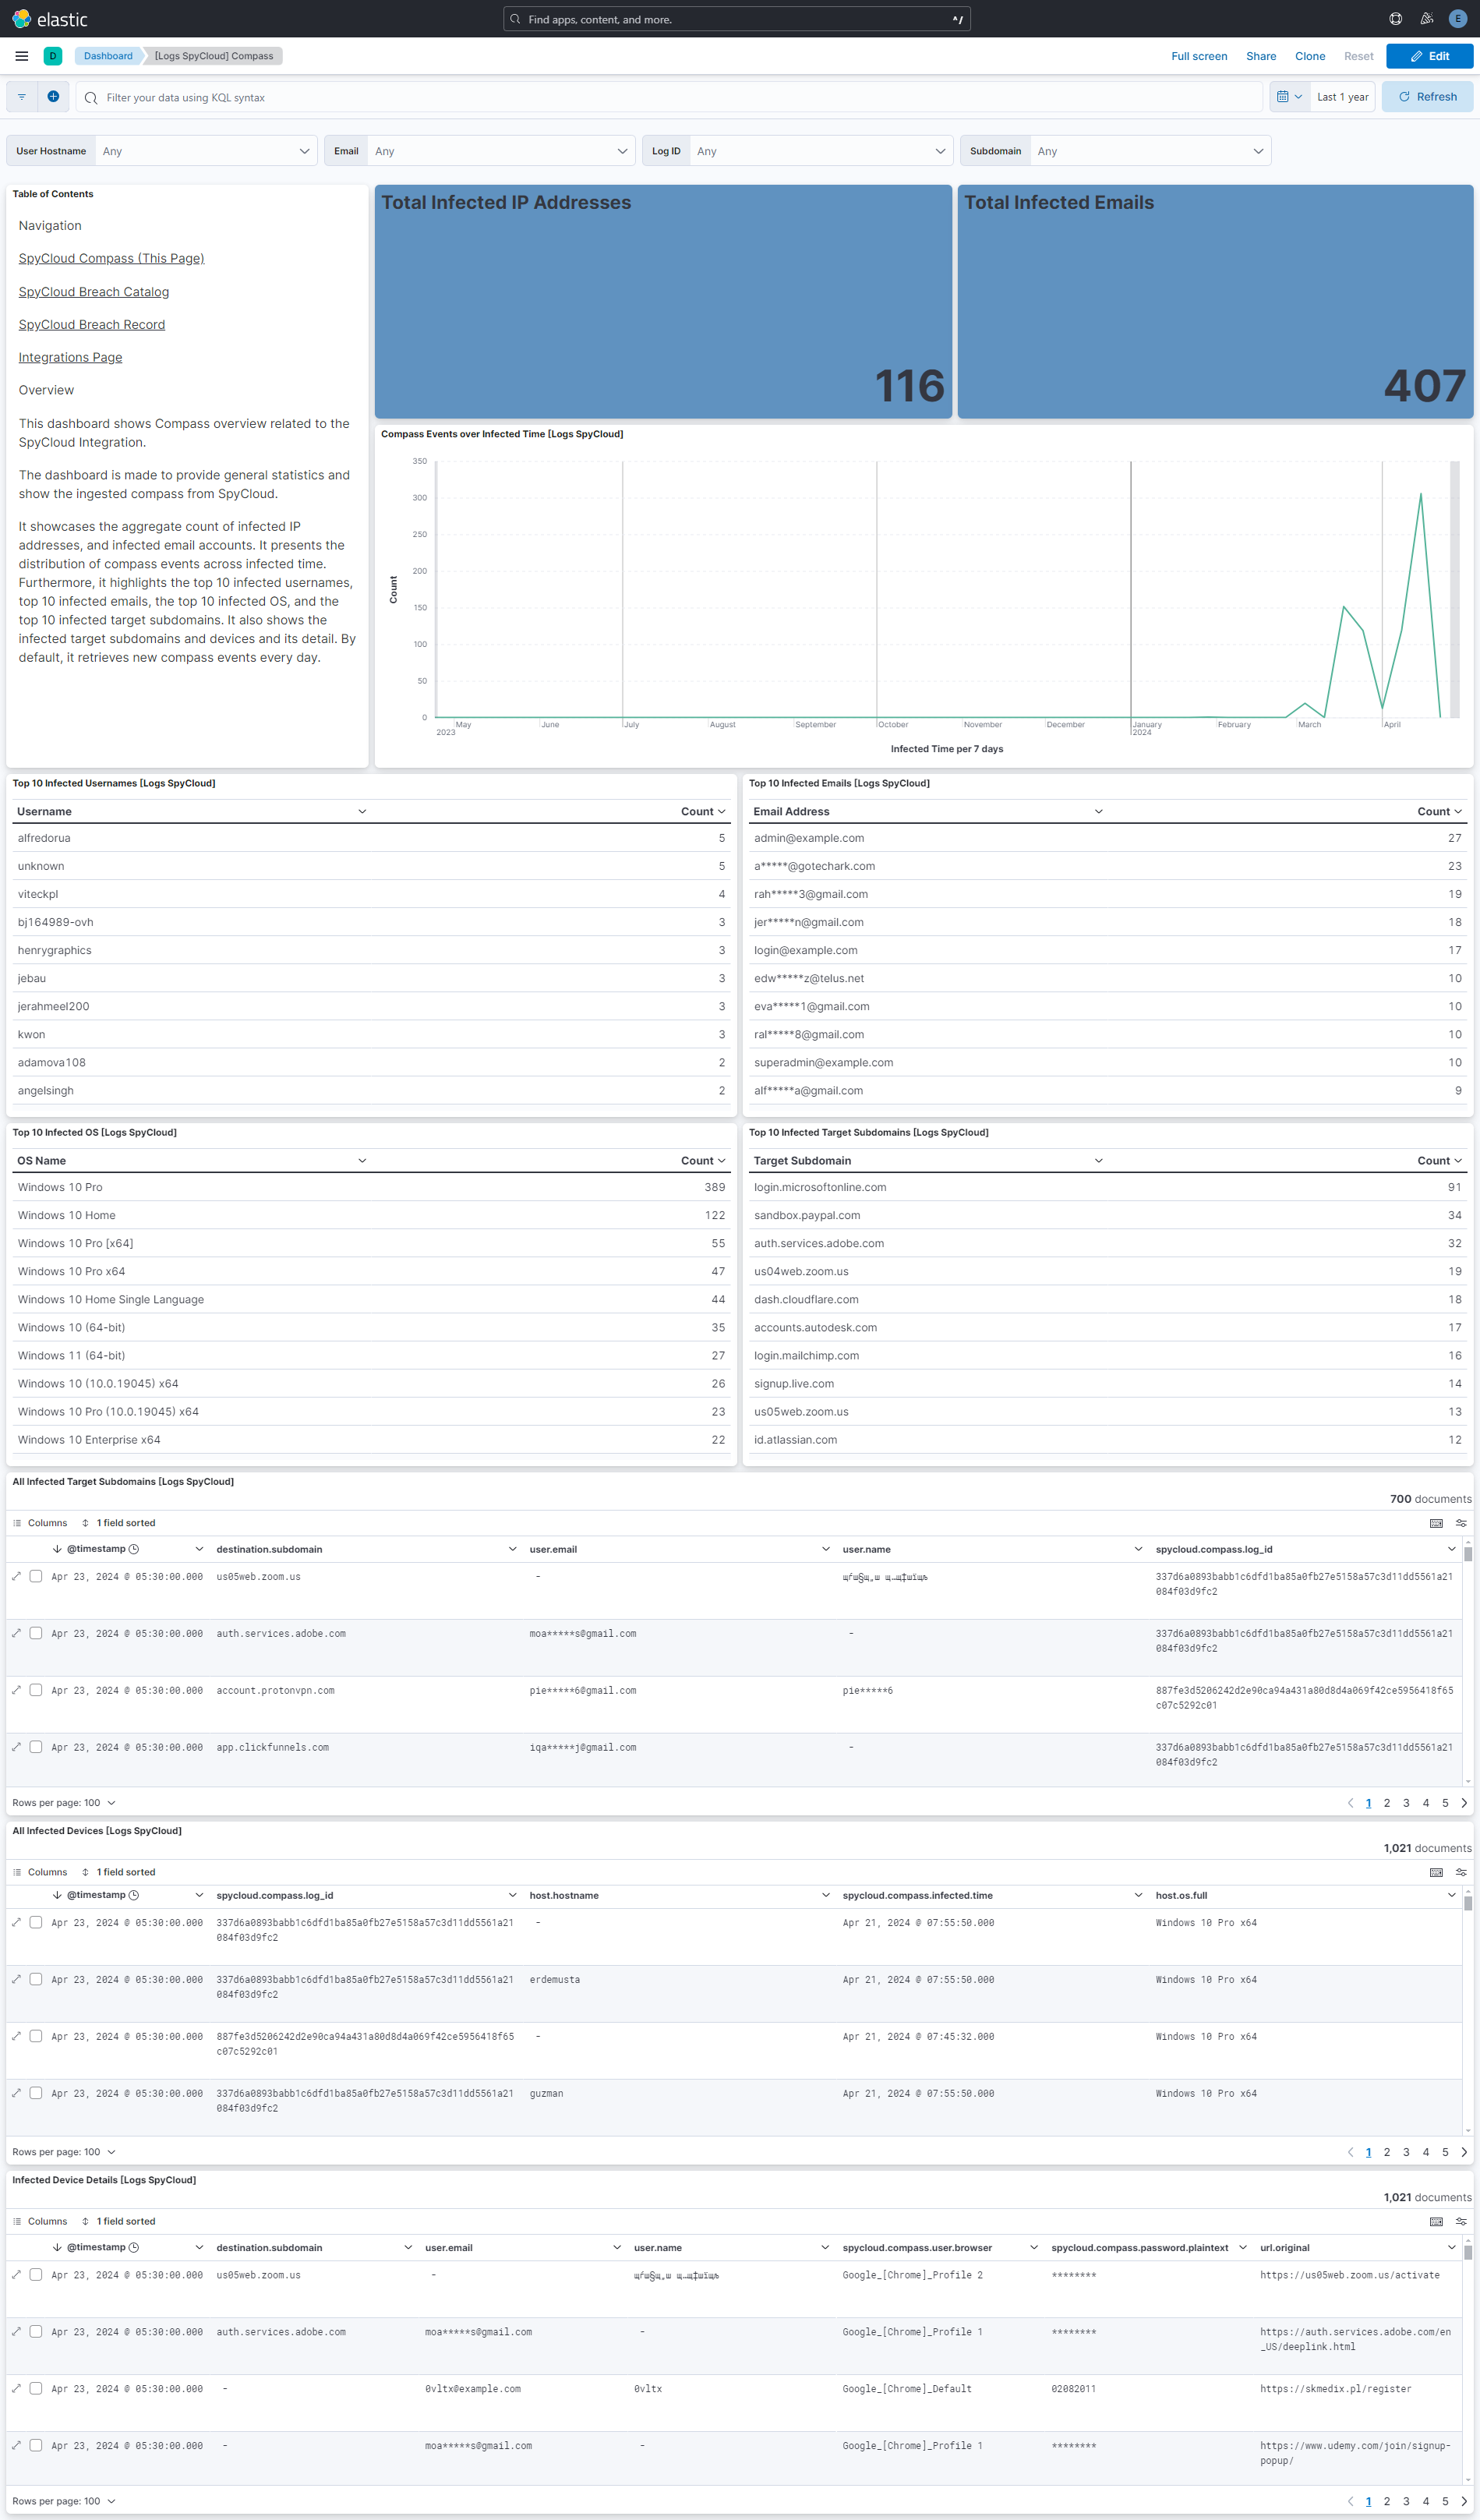This screenshot has height=2520, width=1480.
Task: Click the Dashboard breadcrumb
Action: (108, 56)
